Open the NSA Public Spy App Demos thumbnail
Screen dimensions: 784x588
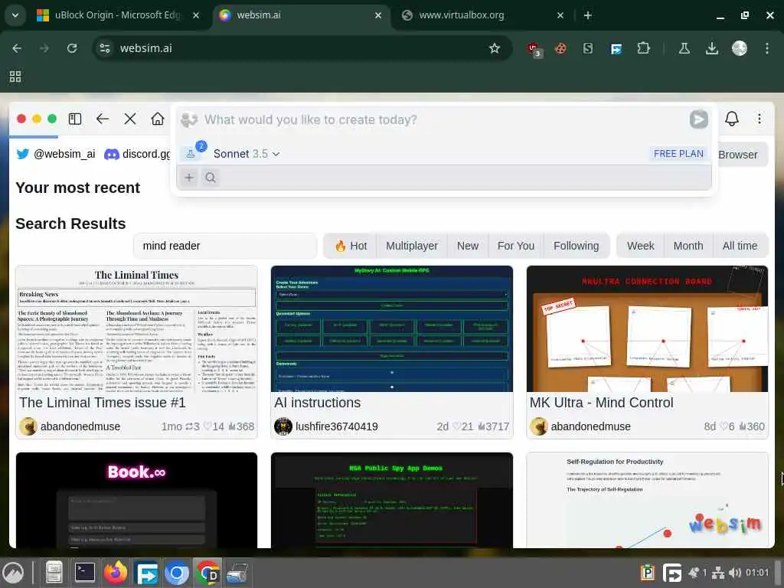click(391, 501)
